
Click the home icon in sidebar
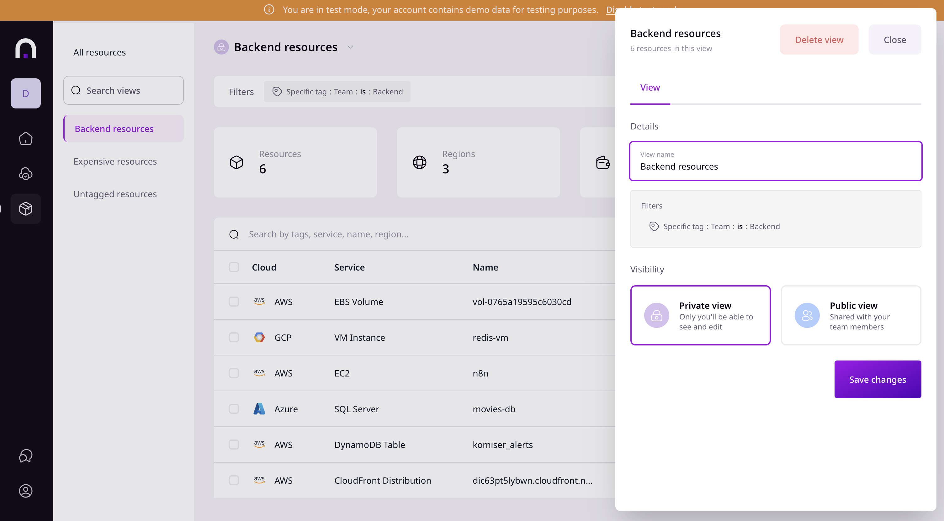click(25, 139)
